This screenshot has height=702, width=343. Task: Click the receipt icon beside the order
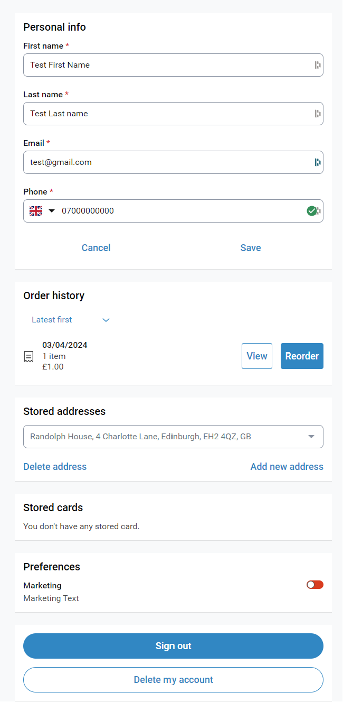tap(29, 356)
